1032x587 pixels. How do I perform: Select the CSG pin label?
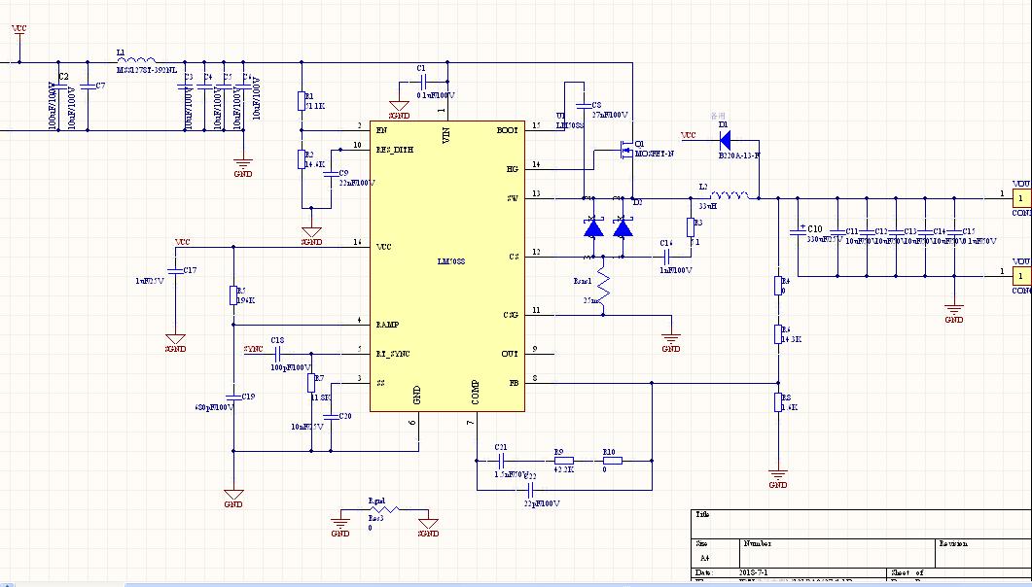(x=511, y=315)
